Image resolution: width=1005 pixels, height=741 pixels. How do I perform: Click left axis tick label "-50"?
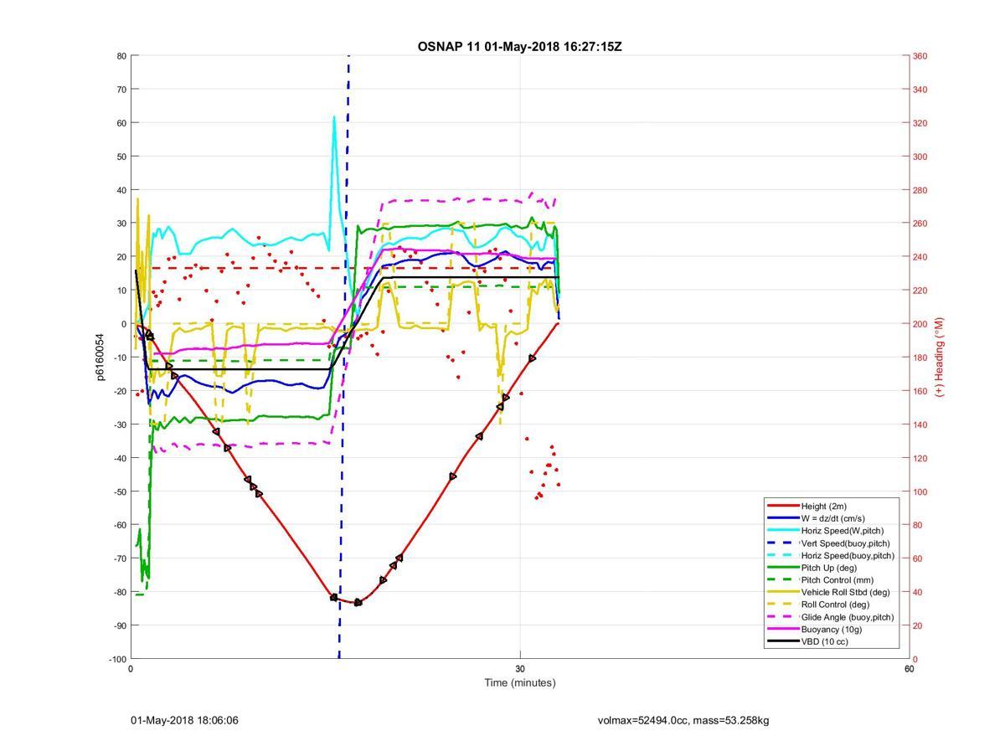click(x=120, y=491)
